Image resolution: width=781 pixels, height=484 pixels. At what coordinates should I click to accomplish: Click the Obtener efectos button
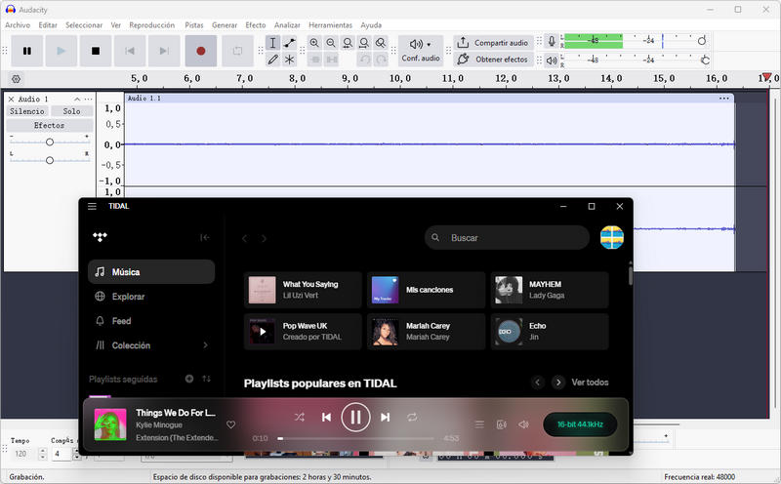[493, 60]
